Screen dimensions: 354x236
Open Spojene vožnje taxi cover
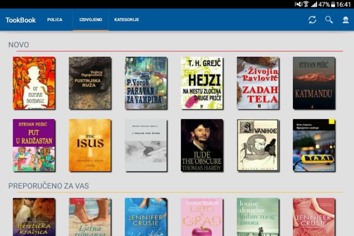[x=314, y=145]
